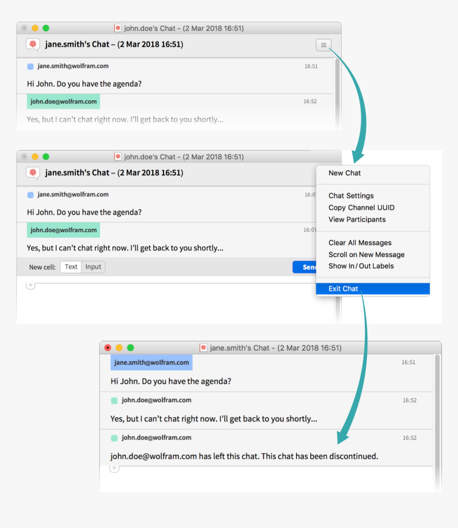Switch new cell type to Text
Image resolution: width=458 pixels, height=528 pixels.
coord(71,267)
